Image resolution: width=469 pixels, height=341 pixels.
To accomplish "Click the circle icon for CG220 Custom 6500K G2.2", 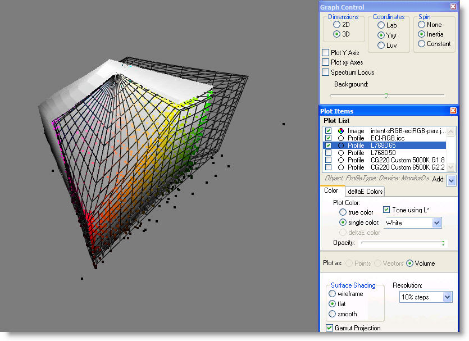I will click(341, 167).
